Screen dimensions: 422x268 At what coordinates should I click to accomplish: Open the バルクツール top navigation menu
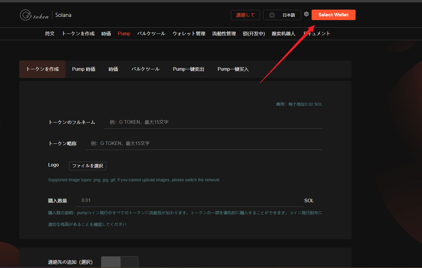click(151, 33)
